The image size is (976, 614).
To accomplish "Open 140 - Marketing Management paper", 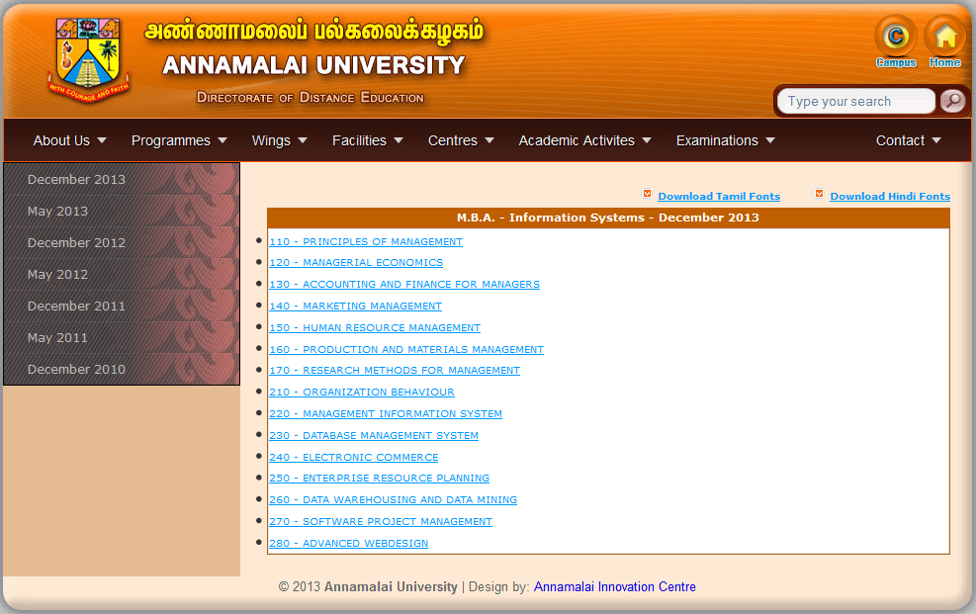I will point(355,307).
